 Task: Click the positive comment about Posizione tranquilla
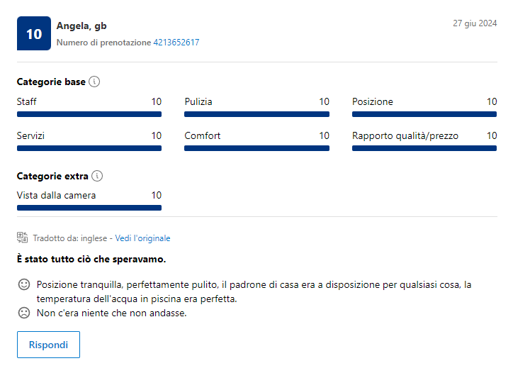[x=254, y=291]
